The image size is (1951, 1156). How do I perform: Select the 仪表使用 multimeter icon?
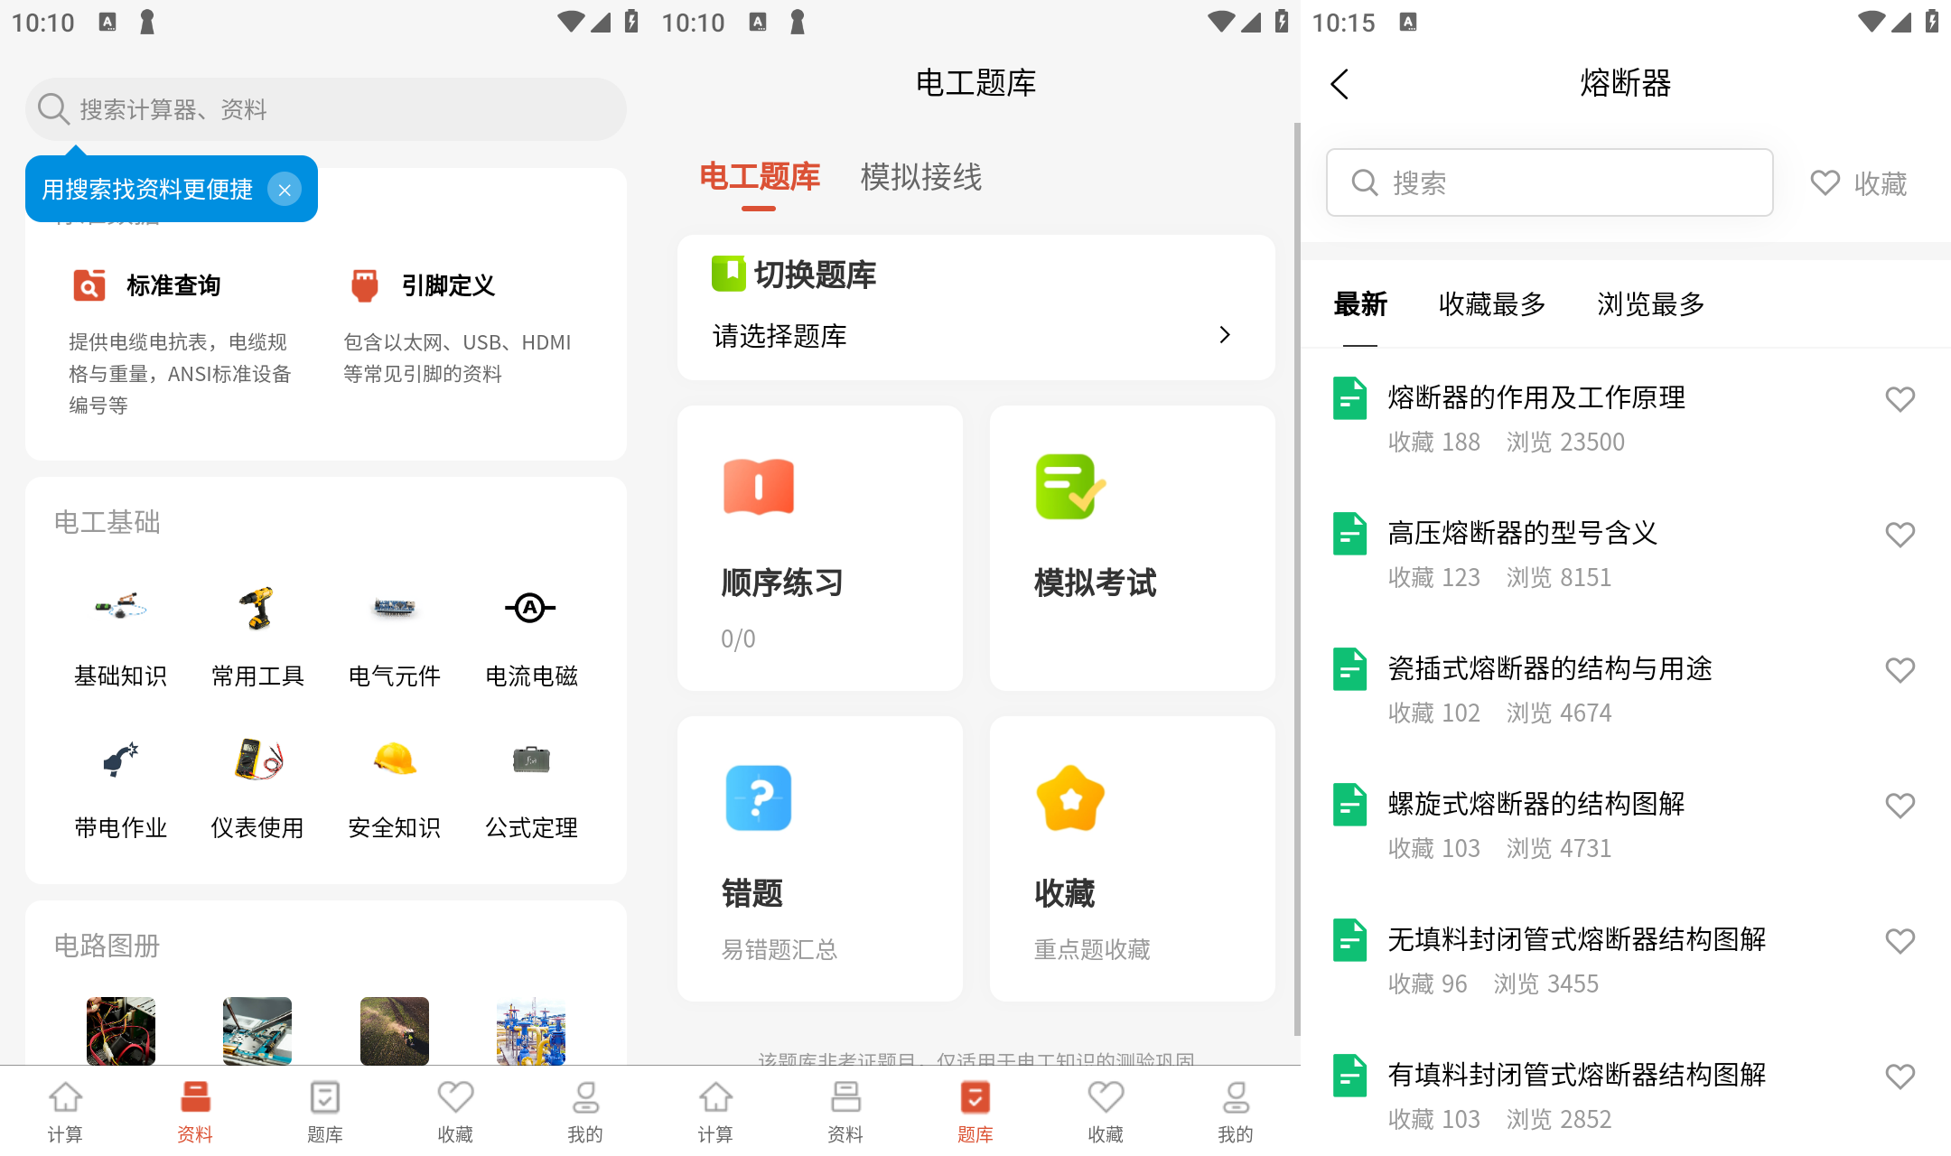click(257, 760)
